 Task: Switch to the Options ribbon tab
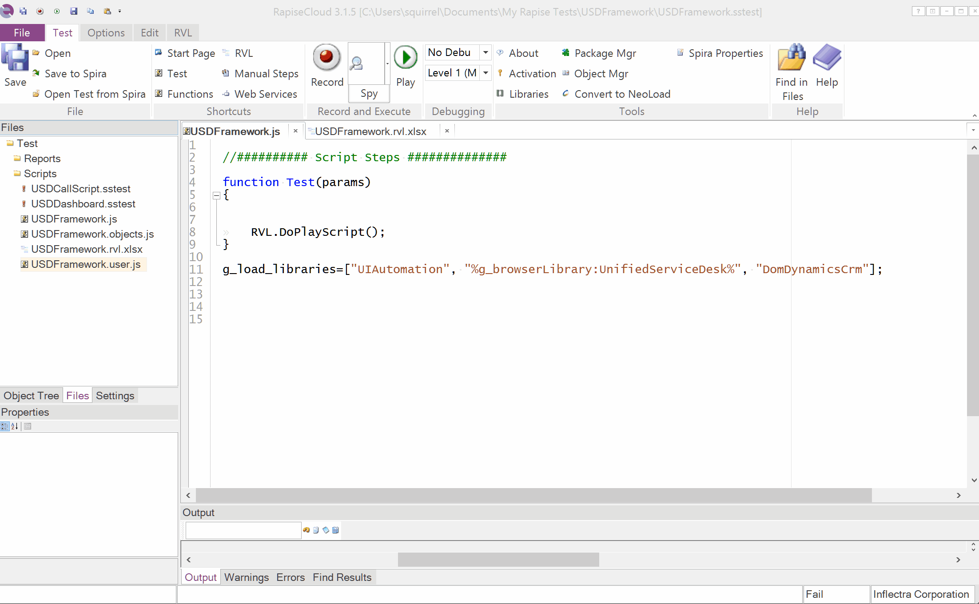[106, 33]
